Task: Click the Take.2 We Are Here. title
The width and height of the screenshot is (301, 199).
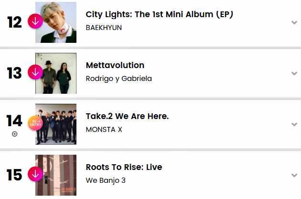Action: pyautogui.click(x=127, y=116)
